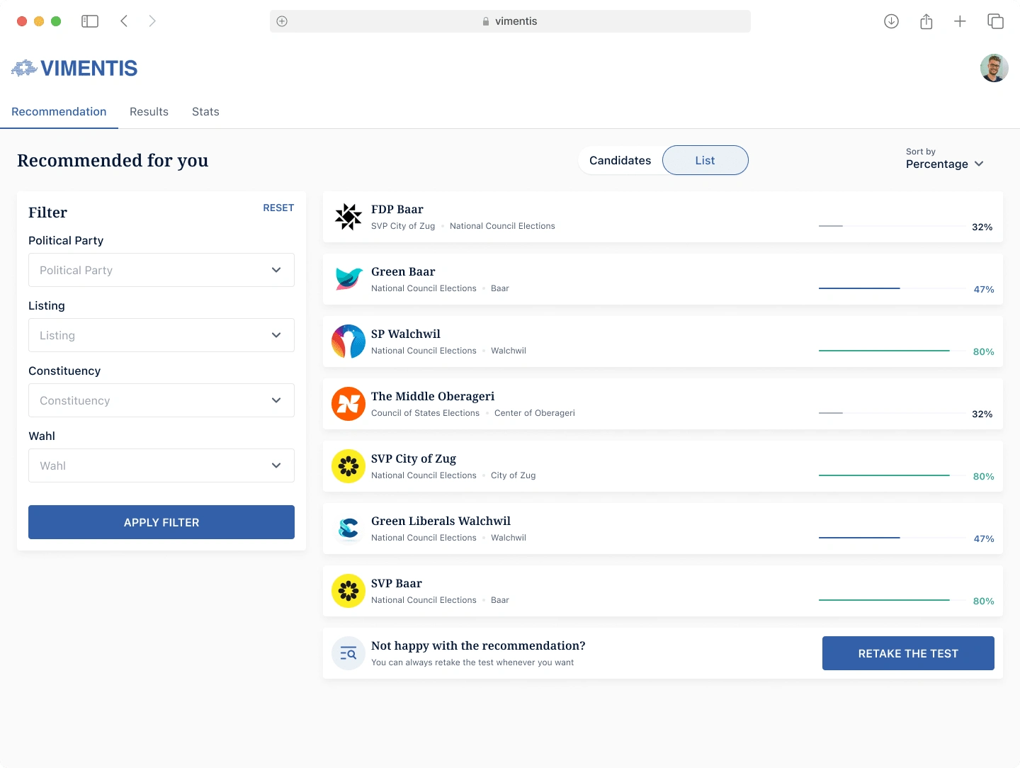Open the Political Party dropdown

pos(161,270)
